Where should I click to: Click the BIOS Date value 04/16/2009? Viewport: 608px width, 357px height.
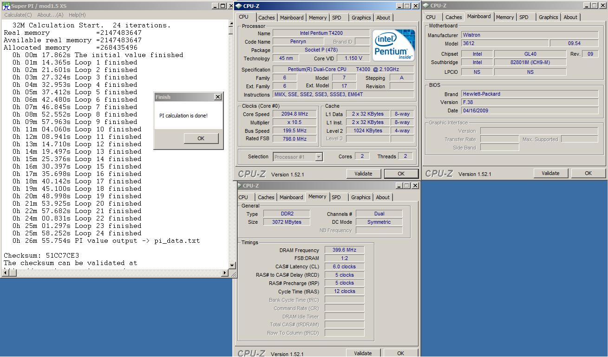[530, 110]
